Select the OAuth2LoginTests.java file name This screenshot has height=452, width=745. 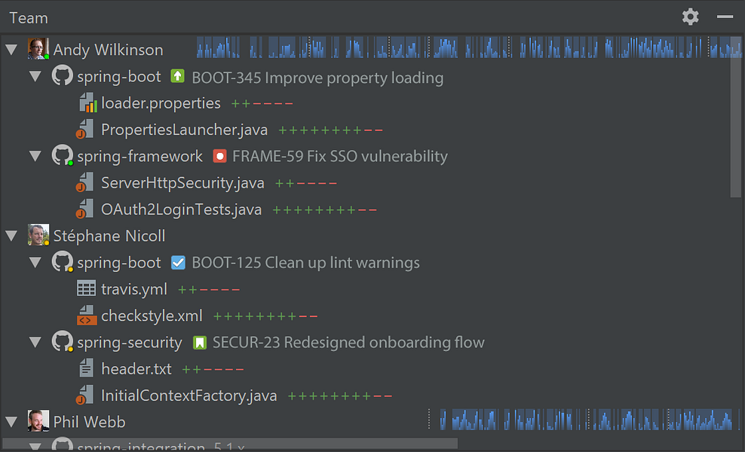click(181, 209)
